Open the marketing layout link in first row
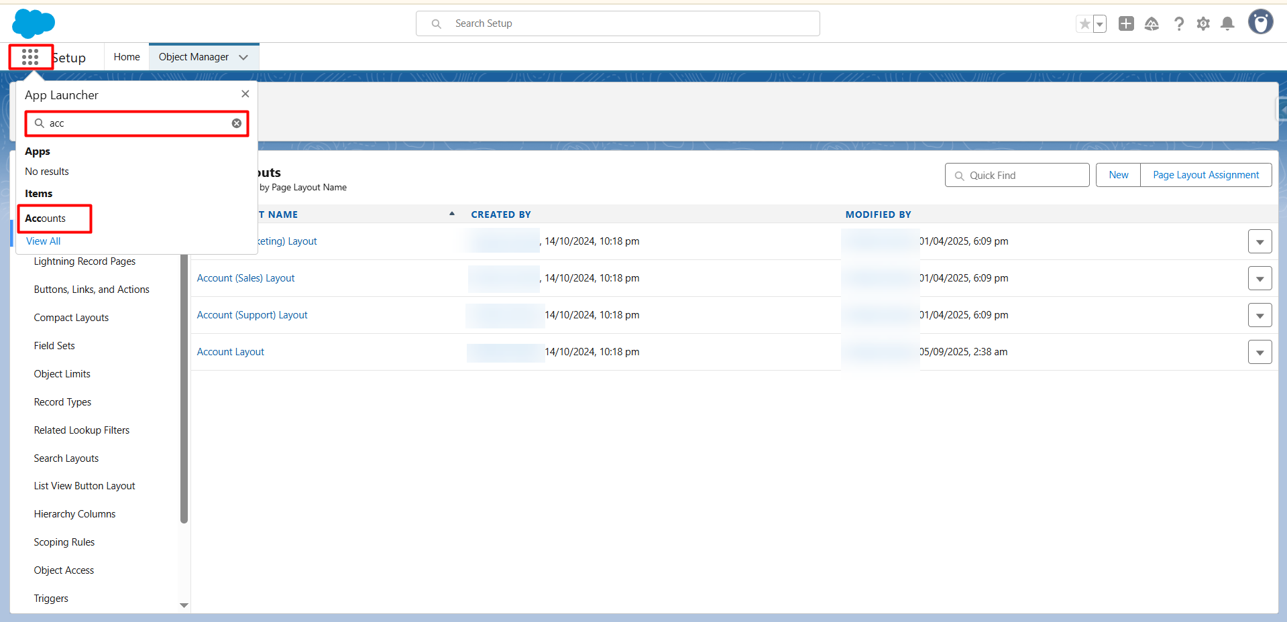This screenshot has width=1287, height=622. (x=288, y=241)
